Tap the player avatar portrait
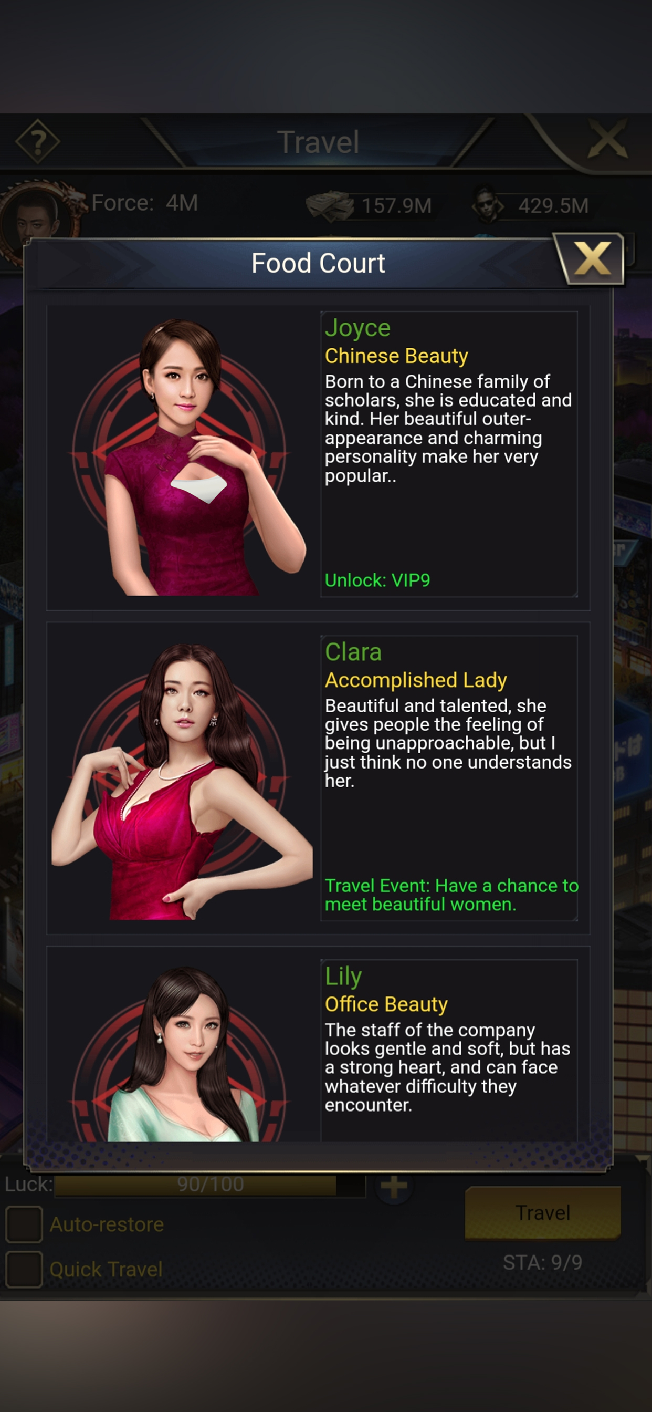This screenshot has width=652, height=1412. pos(34,219)
